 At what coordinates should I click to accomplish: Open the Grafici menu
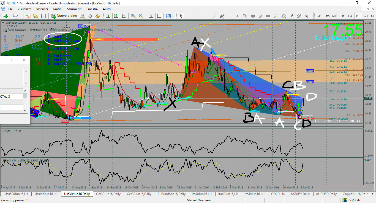(58, 9)
